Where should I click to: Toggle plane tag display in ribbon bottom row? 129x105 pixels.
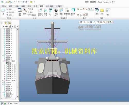[78, 15]
